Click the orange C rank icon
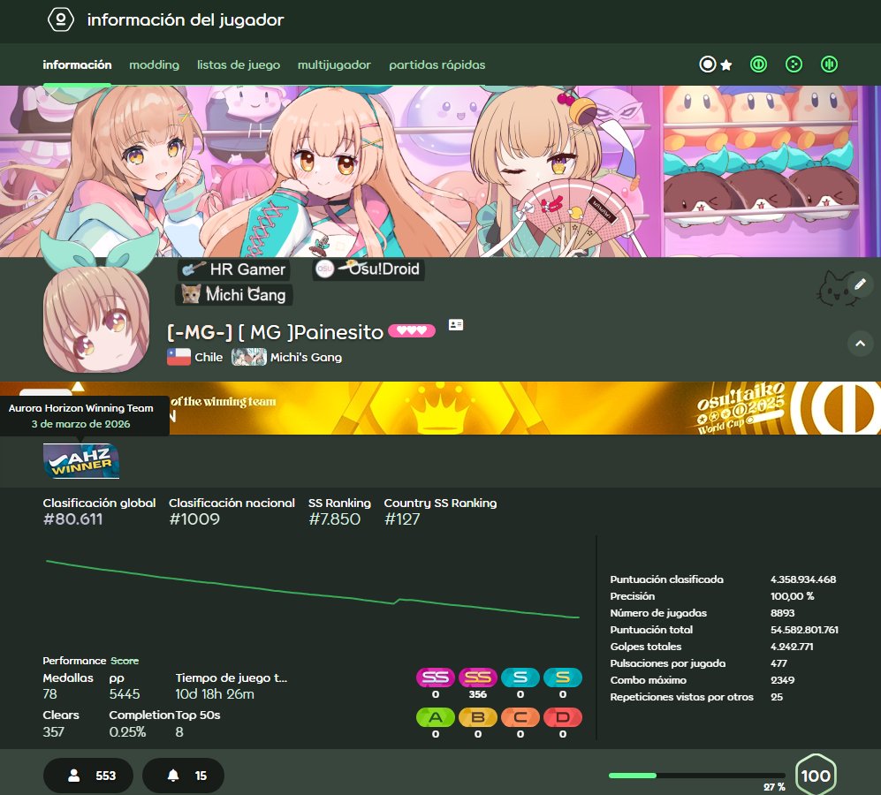The height and width of the screenshot is (795, 881). coord(520,717)
